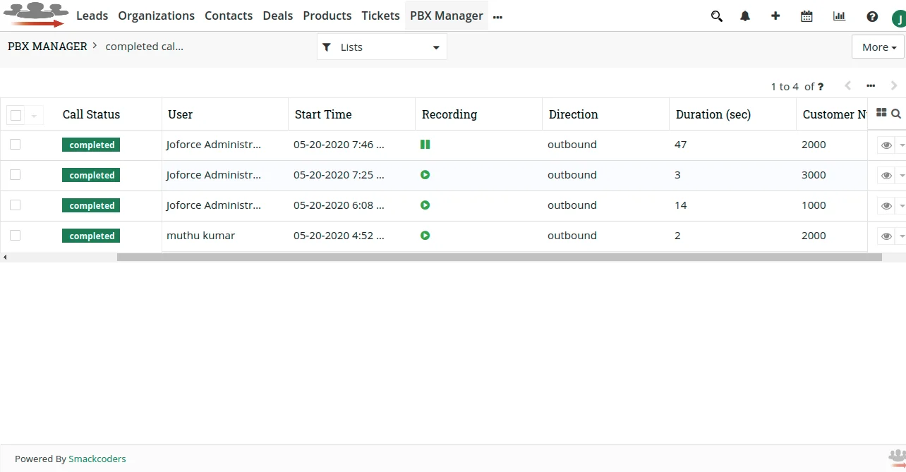Tick the select-all checkbox in the header
This screenshot has height=472, width=906.
point(16,114)
